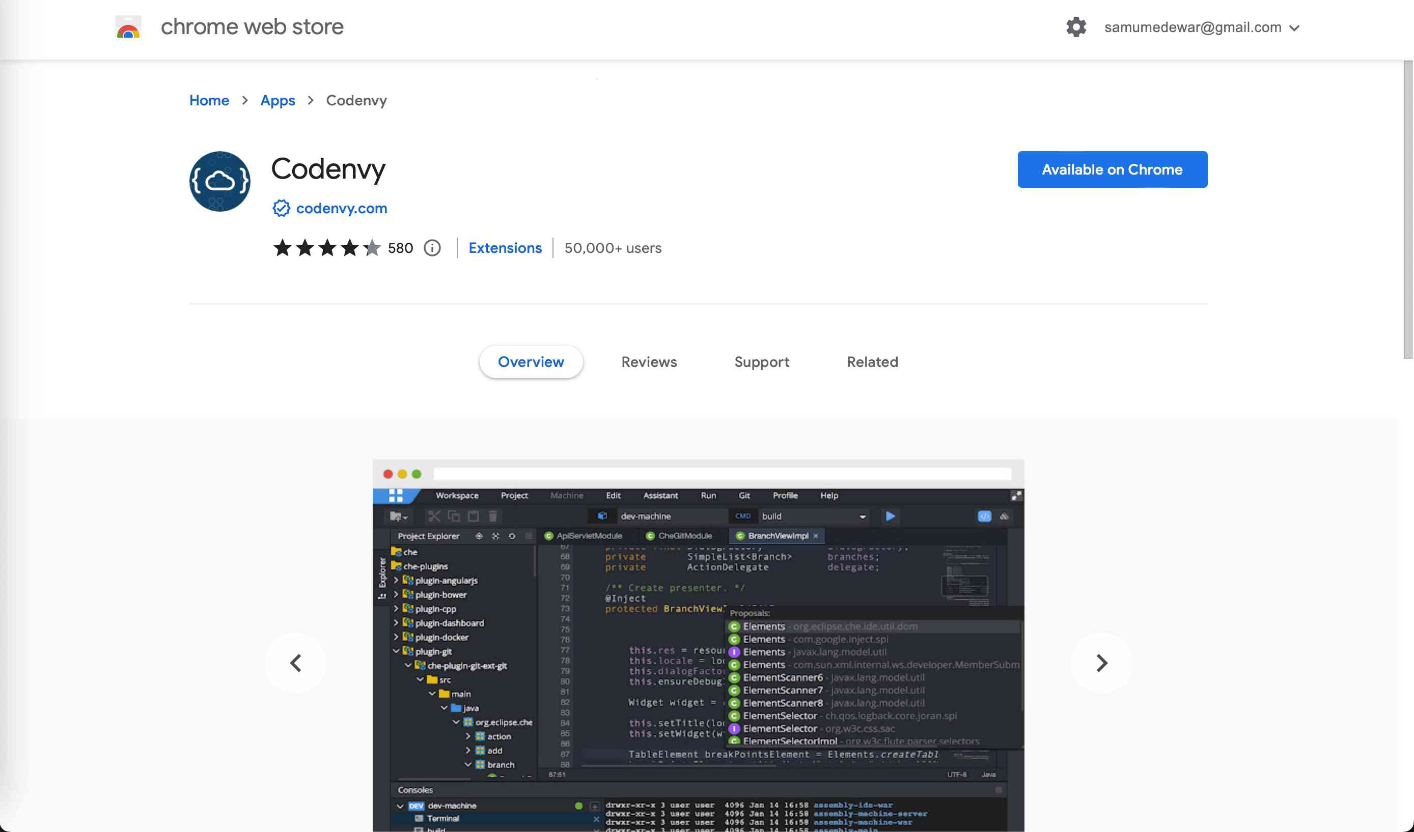Click the refresh icon in Project Explorer
The width and height of the screenshot is (1414, 832).
[x=512, y=536]
